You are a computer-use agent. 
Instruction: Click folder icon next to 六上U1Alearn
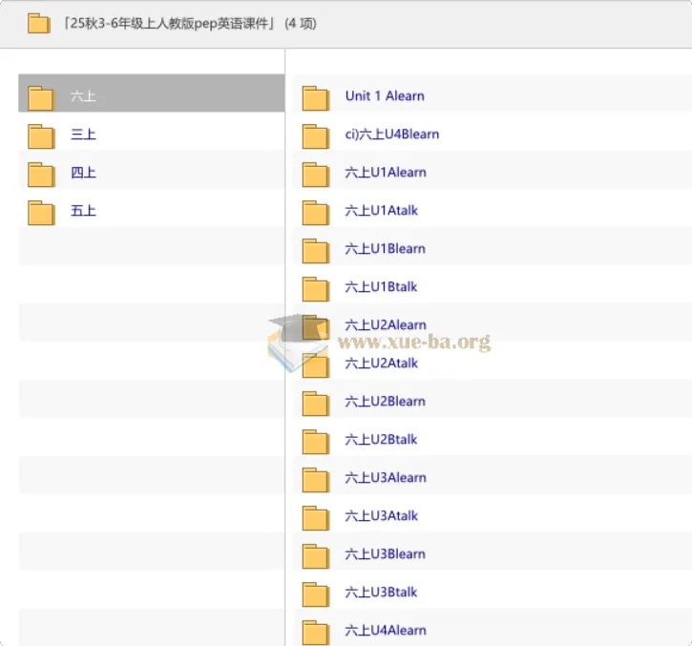(316, 175)
